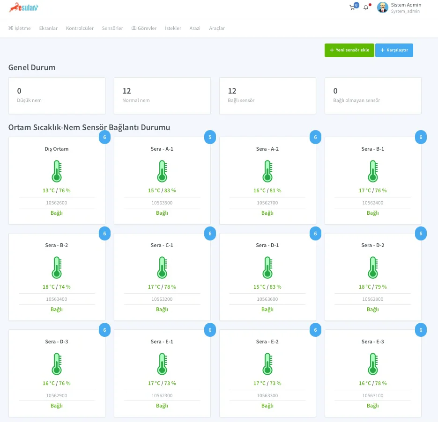Click the blue badge on Sera - B-2
438x422 pixels.
tap(104, 234)
